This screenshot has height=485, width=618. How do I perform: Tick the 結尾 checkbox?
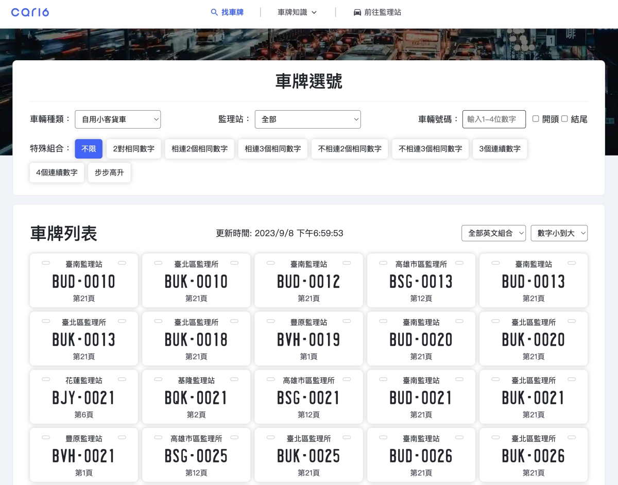pos(564,119)
